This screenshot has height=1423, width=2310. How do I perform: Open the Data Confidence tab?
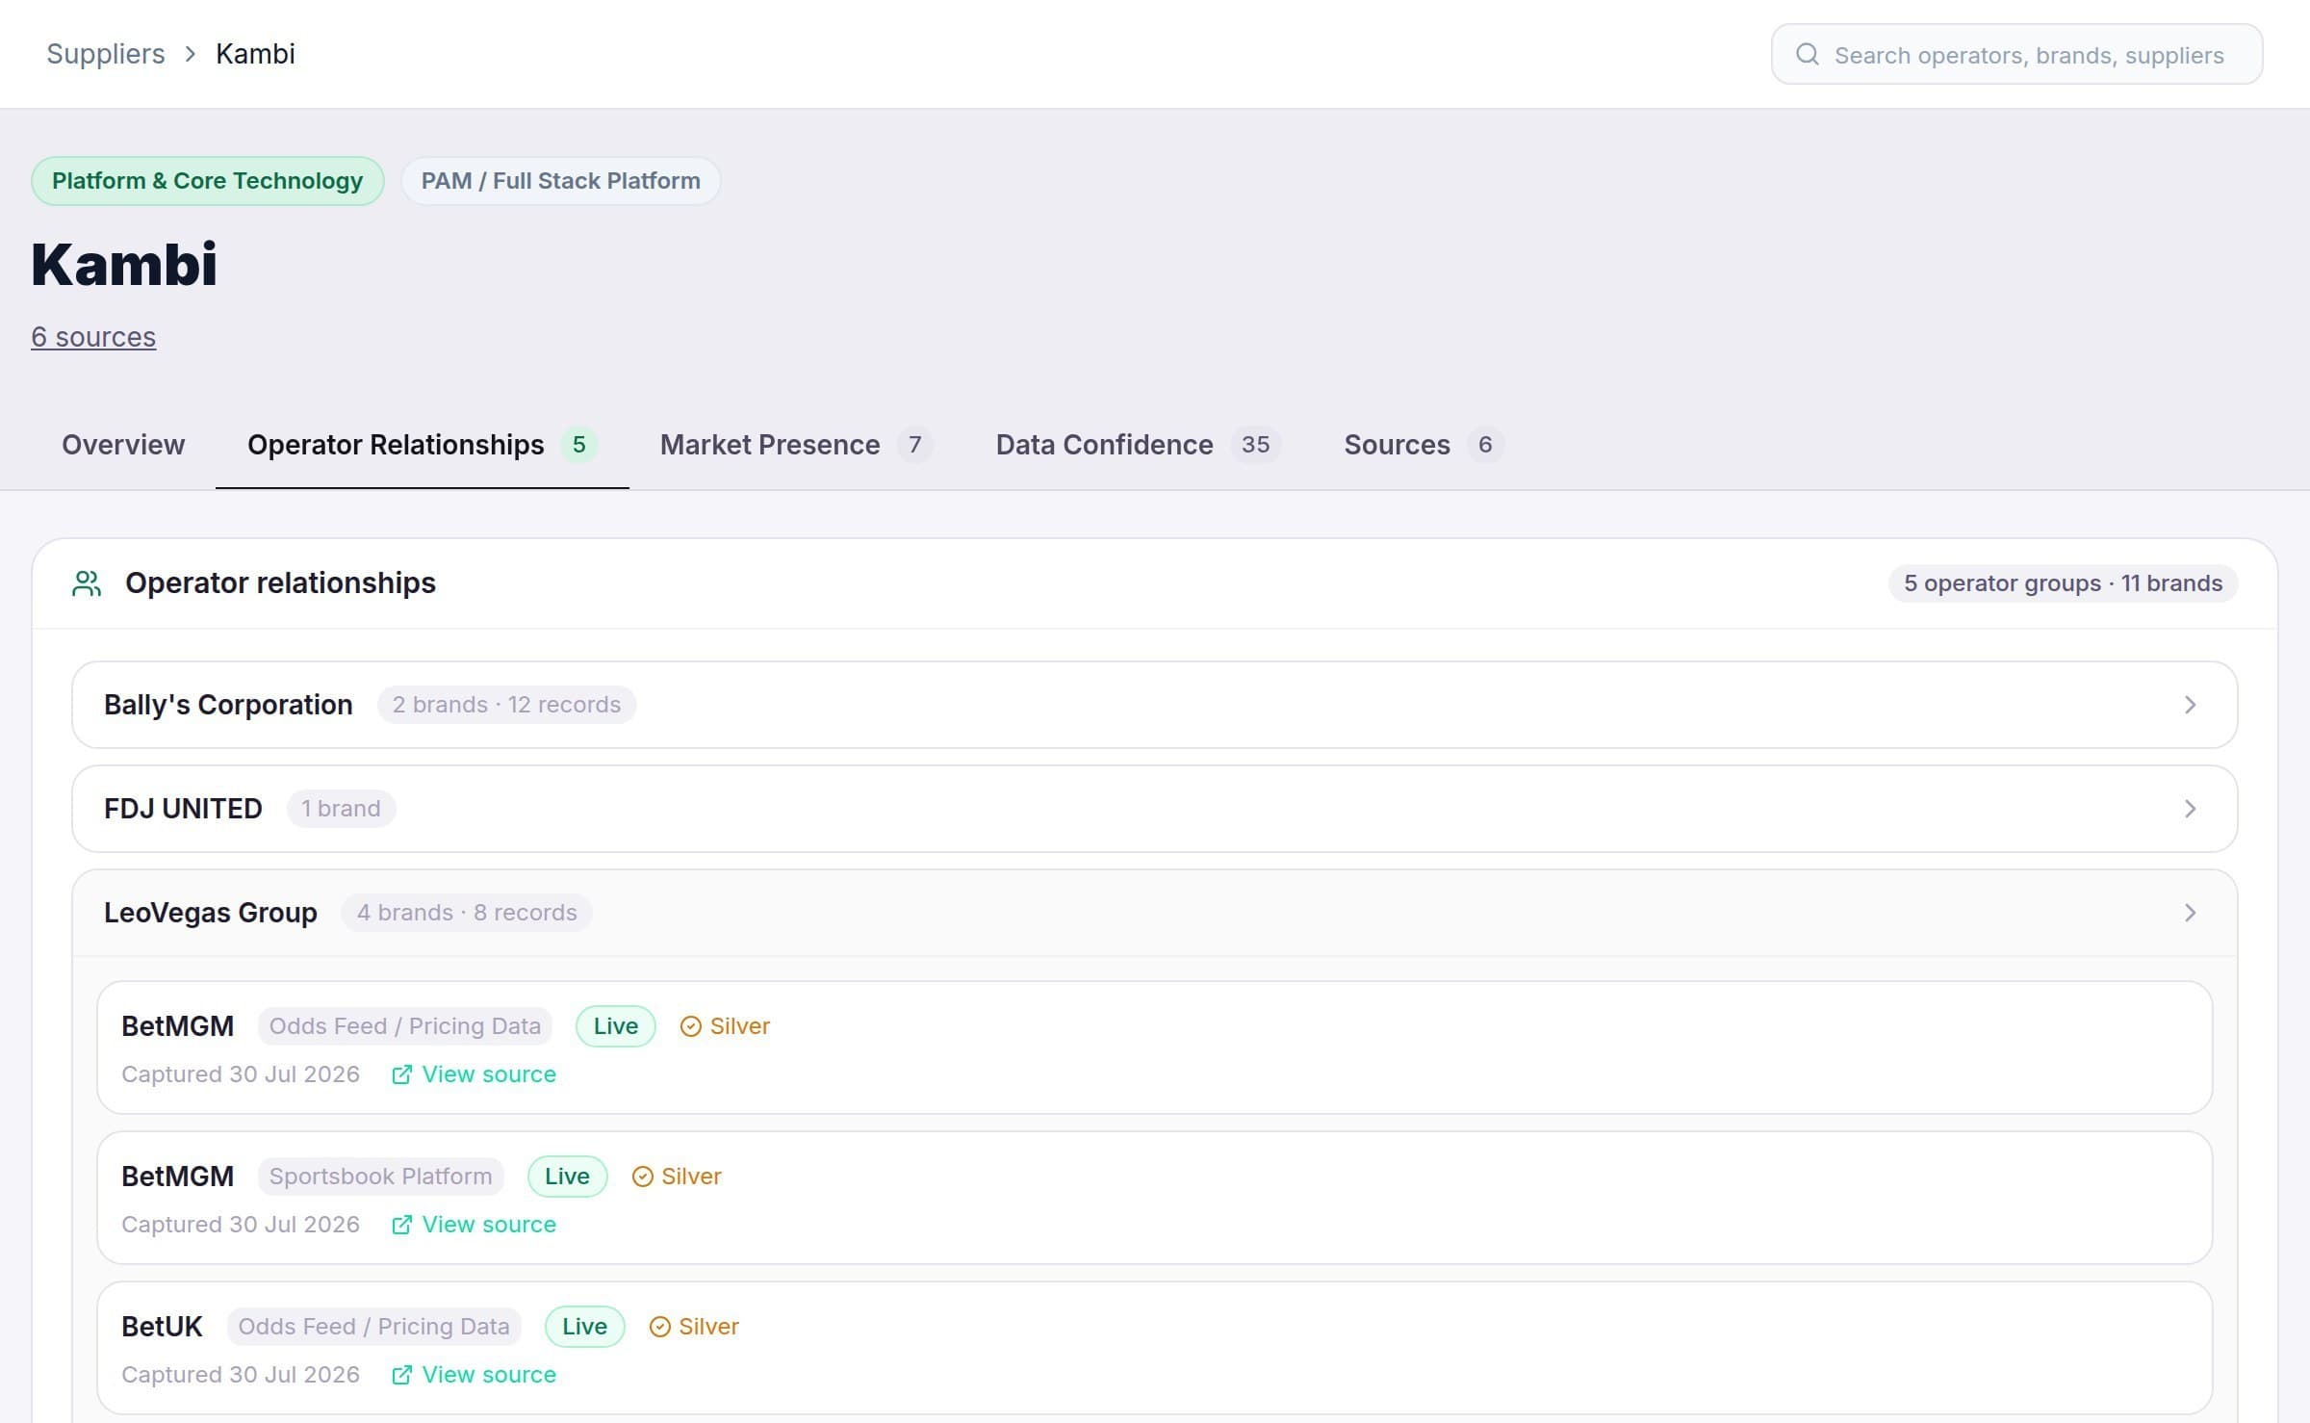[1138, 445]
